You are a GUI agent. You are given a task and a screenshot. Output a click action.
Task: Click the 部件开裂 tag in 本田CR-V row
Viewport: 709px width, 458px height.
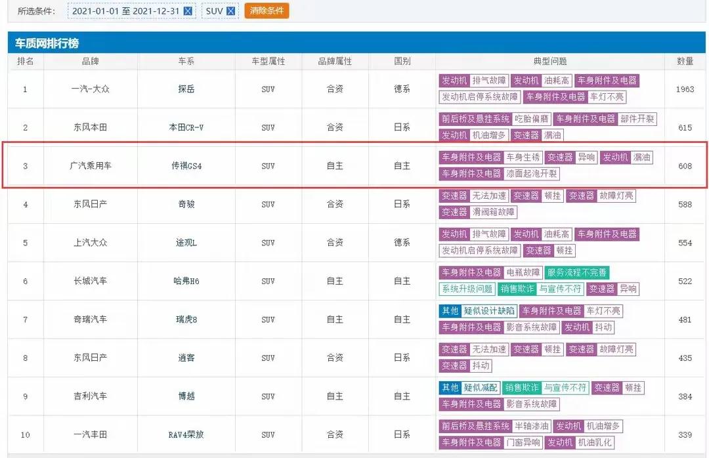[637, 119]
